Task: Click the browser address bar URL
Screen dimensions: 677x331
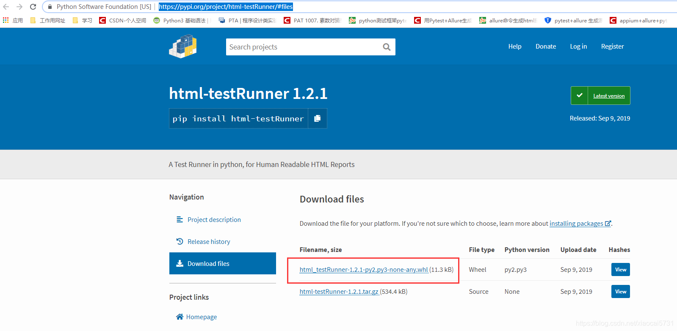Action: pos(226,7)
